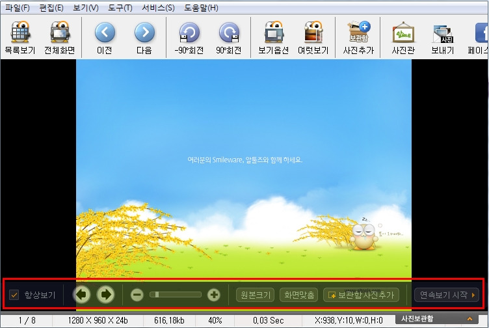Screen dimensions: 489x328
Task: Open 여럿보기 multi-view
Action: pos(313,38)
